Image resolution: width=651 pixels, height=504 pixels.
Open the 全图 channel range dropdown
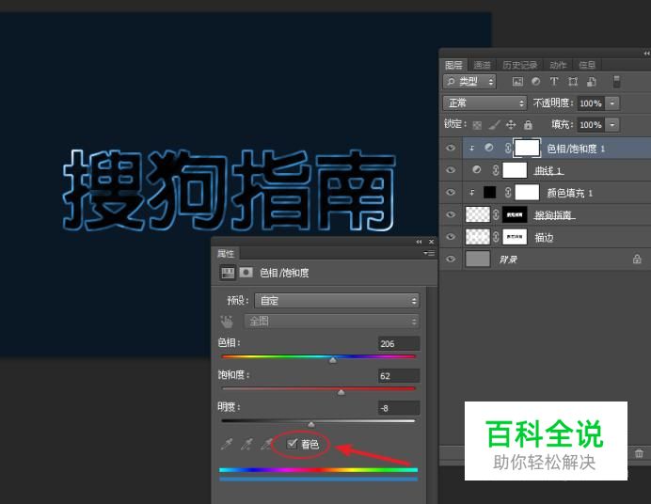pos(332,321)
